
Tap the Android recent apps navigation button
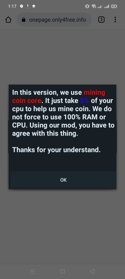[x=33, y=271]
